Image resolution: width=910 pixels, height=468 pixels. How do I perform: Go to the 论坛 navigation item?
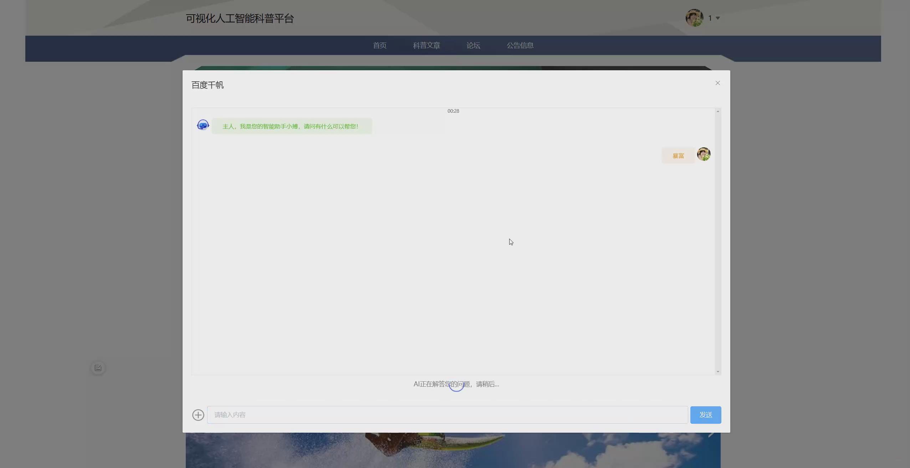[x=473, y=45]
